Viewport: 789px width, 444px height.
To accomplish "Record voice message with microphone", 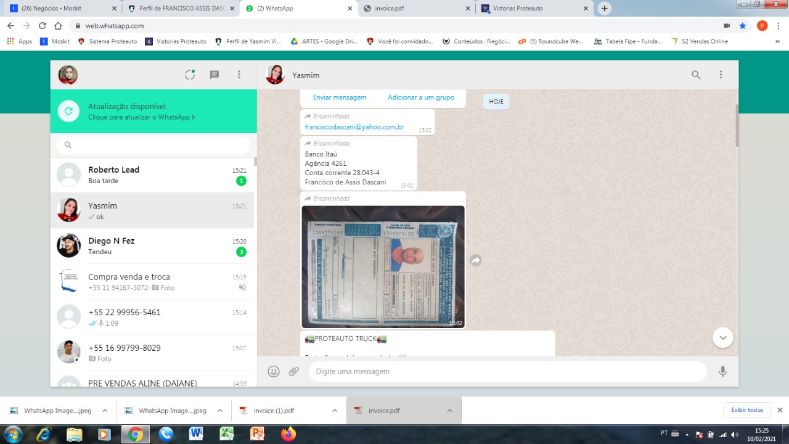I will (x=722, y=371).
